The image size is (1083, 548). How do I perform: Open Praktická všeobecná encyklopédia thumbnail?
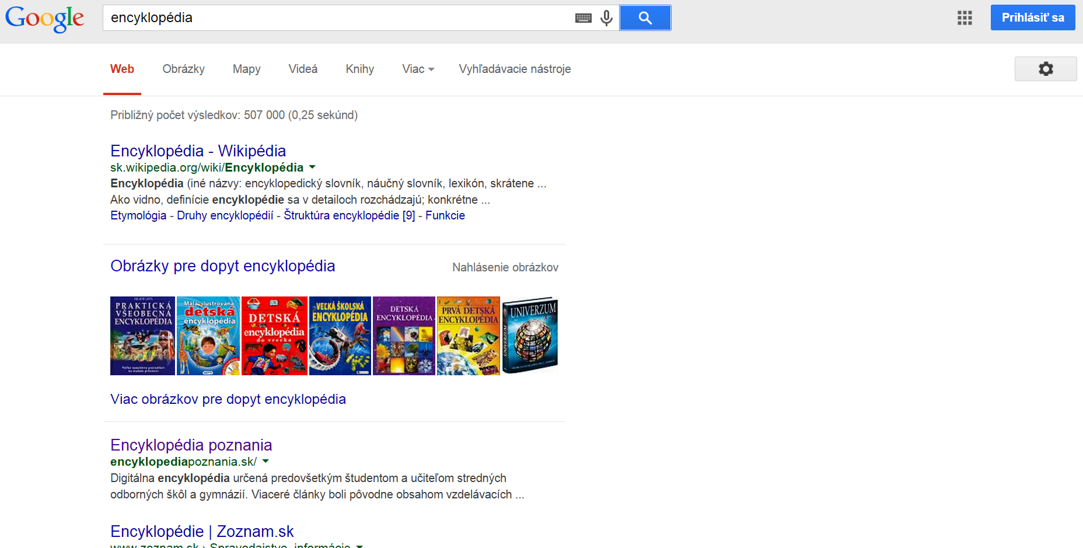[x=142, y=336]
